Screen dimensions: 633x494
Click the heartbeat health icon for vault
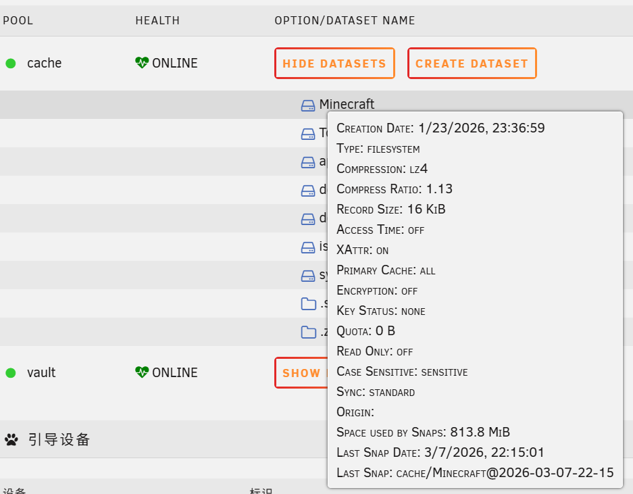pos(142,372)
